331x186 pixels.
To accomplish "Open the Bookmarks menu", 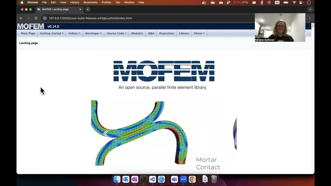I will point(91,2).
